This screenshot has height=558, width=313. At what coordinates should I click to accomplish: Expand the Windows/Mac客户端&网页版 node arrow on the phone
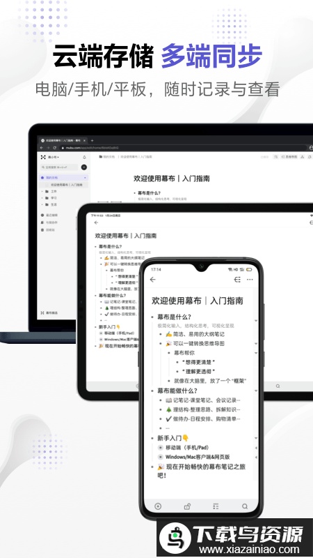coord(256,457)
